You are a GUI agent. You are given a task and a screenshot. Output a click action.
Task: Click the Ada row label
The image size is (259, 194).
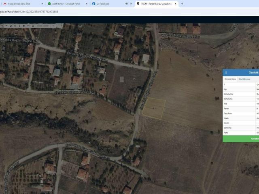[x=225, y=104]
